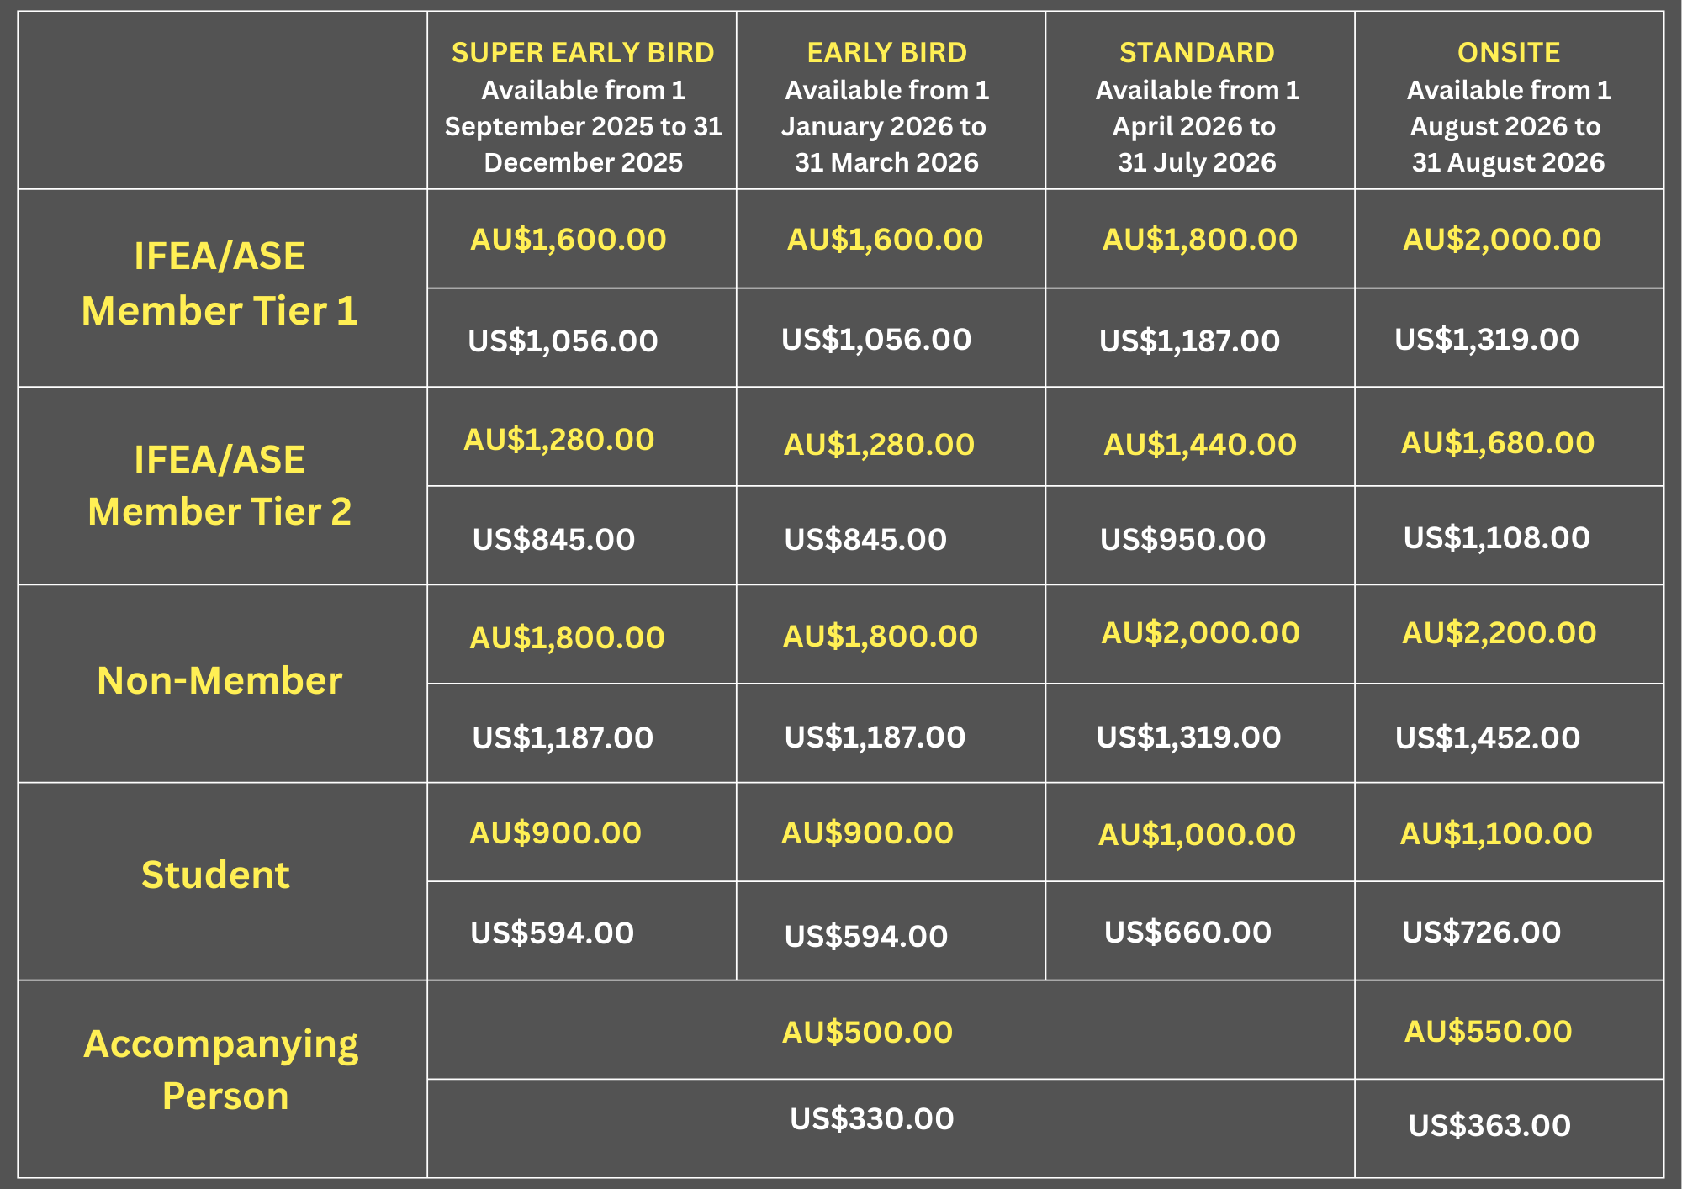The height and width of the screenshot is (1189, 1682).
Task: Click Accompanying Person Onsite price AU$550.00
Action: pyautogui.click(x=1488, y=1031)
